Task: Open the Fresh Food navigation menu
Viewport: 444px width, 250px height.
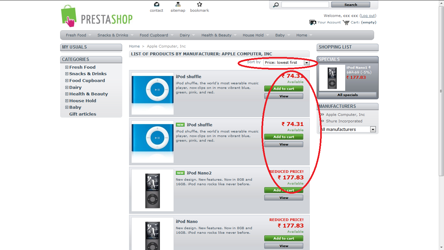Action: point(76,35)
